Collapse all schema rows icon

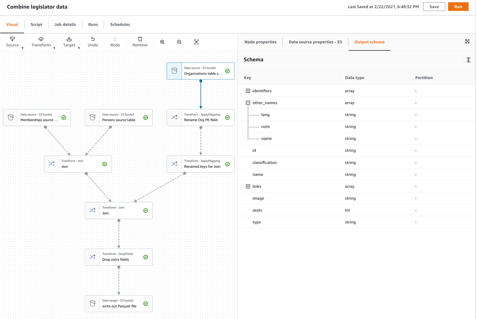point(468,60)
